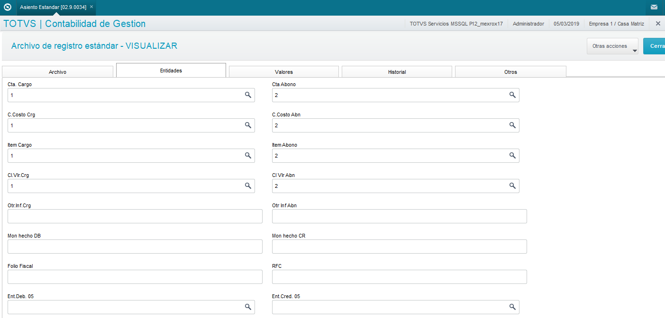Open lookup search for Ent.Cred. 05 field
Screen dimensions: 665x318
tap(512, 307)
